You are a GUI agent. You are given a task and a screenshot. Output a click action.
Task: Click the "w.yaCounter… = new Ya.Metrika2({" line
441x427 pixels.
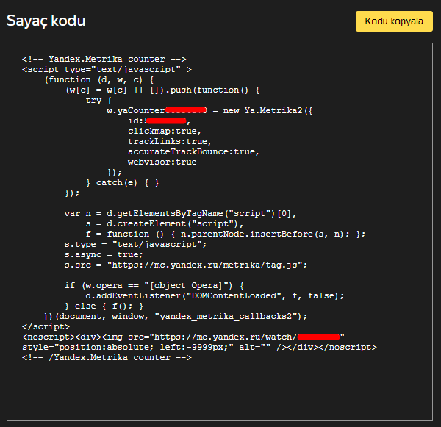(x=209, y=110)
